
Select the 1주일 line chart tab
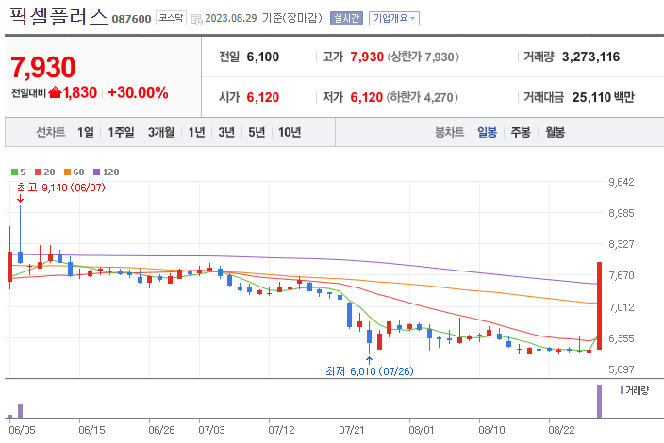(121, 133)
